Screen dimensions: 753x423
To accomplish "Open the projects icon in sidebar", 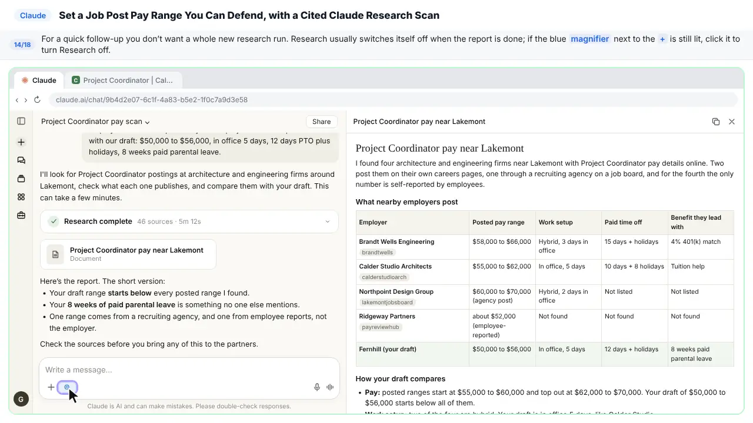I will (21, 179).
